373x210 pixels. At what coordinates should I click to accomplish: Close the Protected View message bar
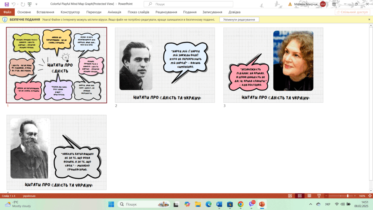(x=369, y=19)
